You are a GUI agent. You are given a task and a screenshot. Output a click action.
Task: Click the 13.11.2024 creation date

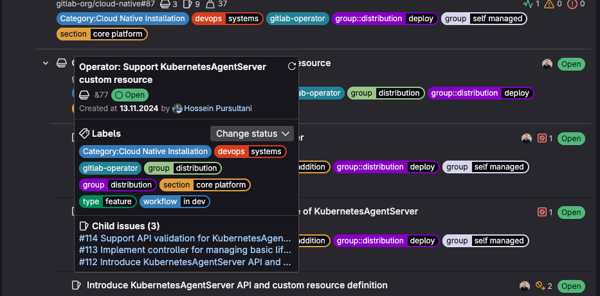pos(139,109)
